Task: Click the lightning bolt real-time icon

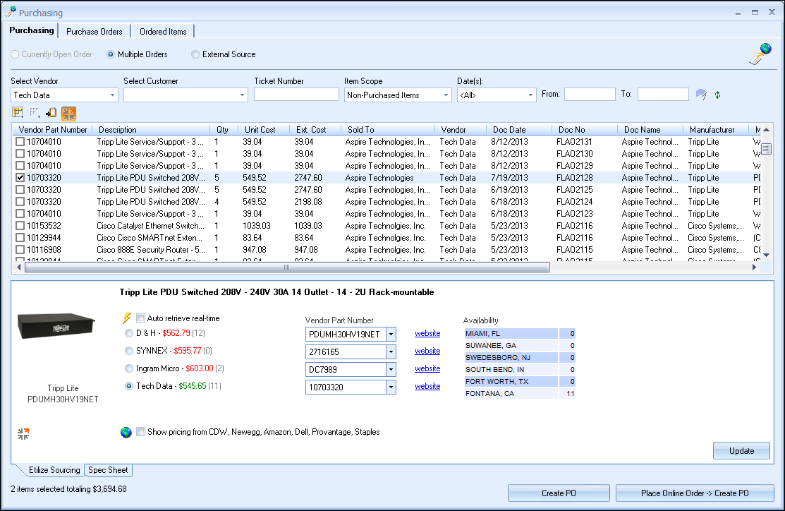Action: pyautogui.click(x=127, y=318)
